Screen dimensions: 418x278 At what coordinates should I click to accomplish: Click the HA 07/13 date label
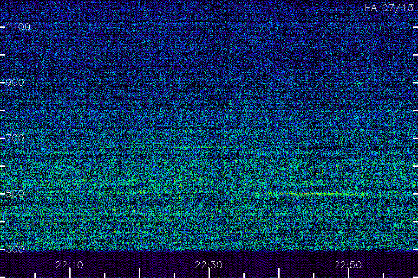tap(389, 8)
